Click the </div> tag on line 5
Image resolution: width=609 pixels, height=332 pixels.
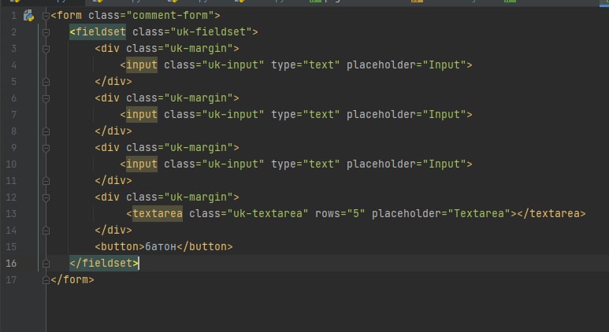pyautogui.click(x=113, y=82)
